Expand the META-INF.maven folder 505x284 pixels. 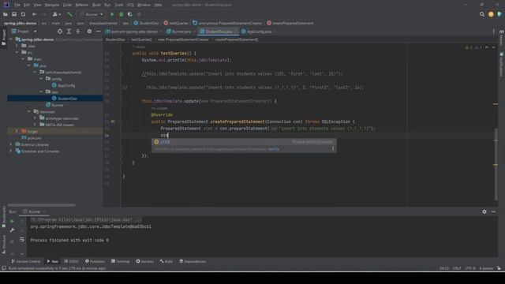click(35, 125)
